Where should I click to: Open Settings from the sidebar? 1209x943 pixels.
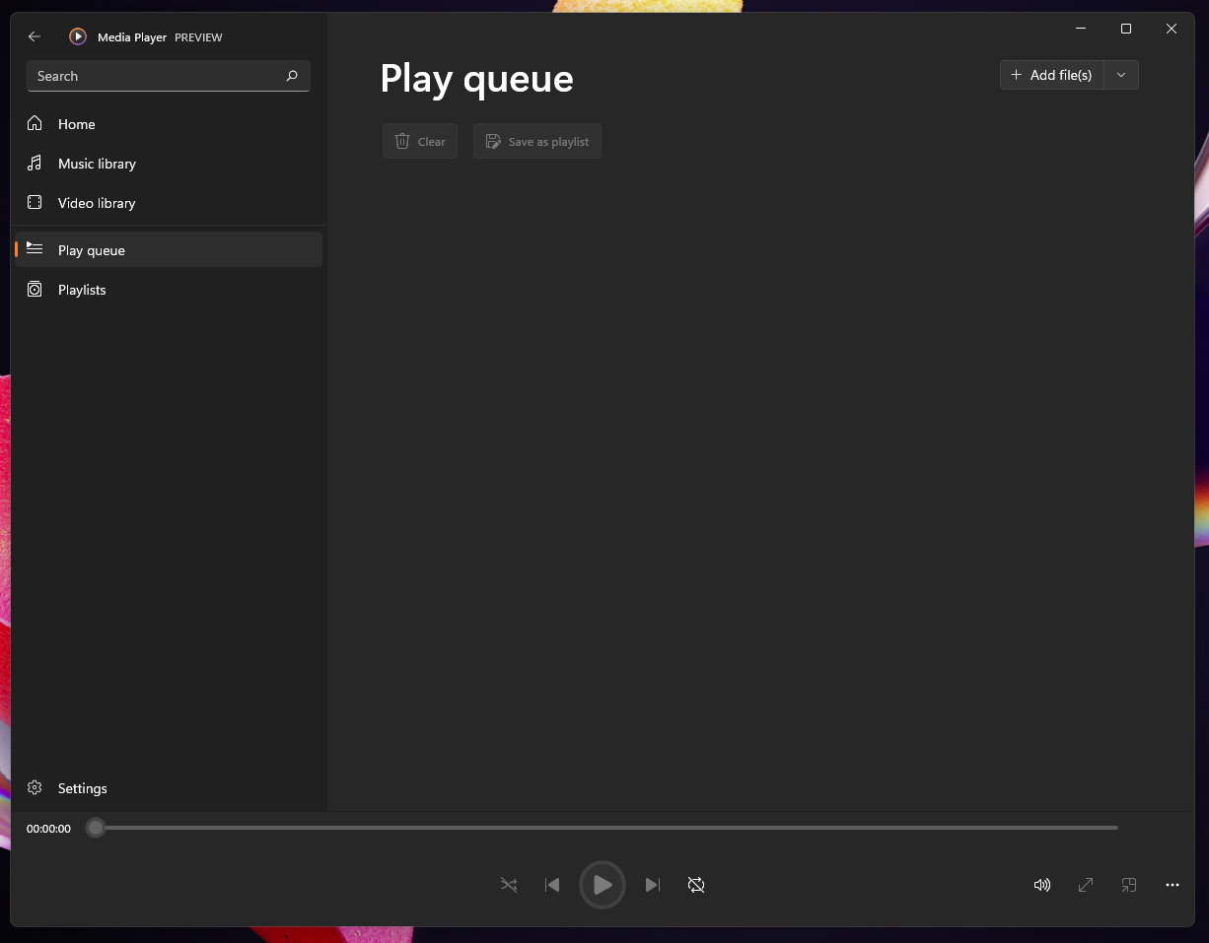169,788
